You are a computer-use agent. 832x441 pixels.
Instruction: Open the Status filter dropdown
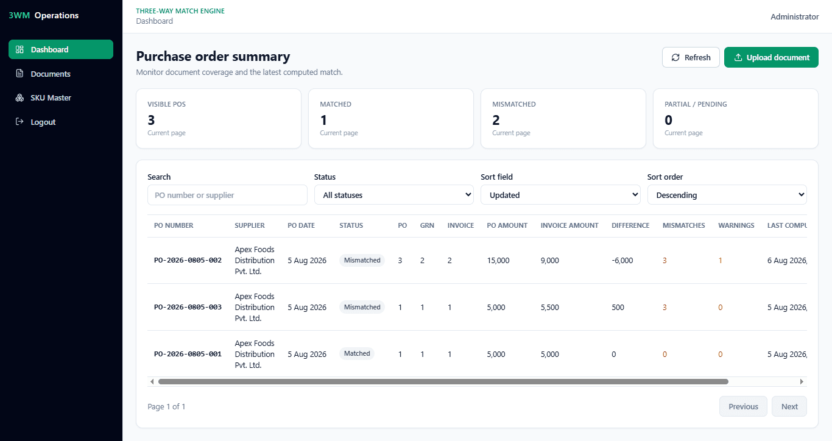click(x=394, y=195)
